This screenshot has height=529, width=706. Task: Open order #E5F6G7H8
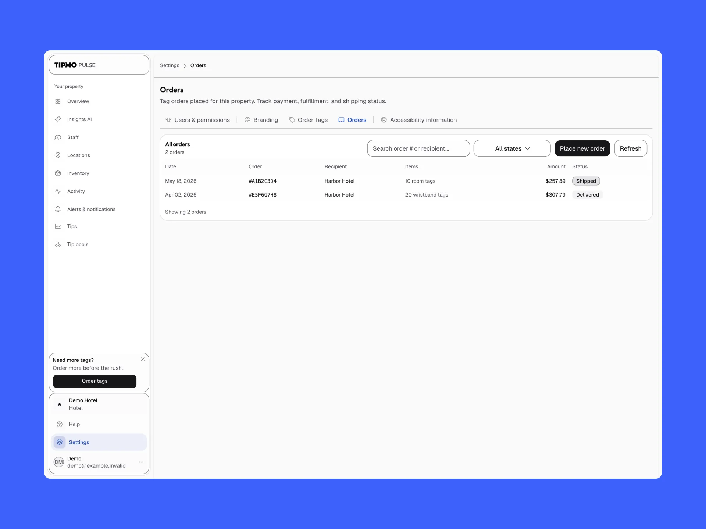click(x=263, y=195)
